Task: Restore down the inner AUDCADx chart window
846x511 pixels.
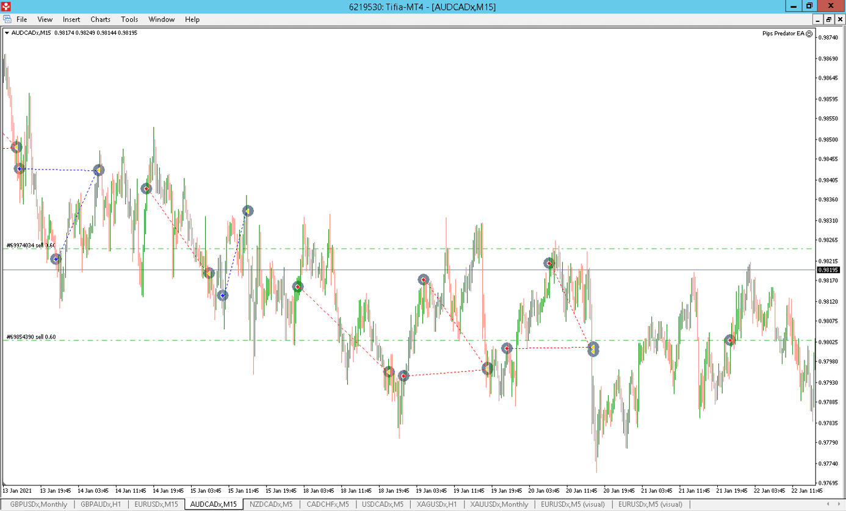Action: [x=828, y=20]
